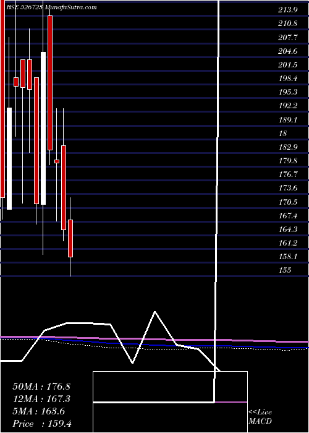309x433 pixels.
Task: Click the 161.2 price axis label
Action: tap(288, 243)
